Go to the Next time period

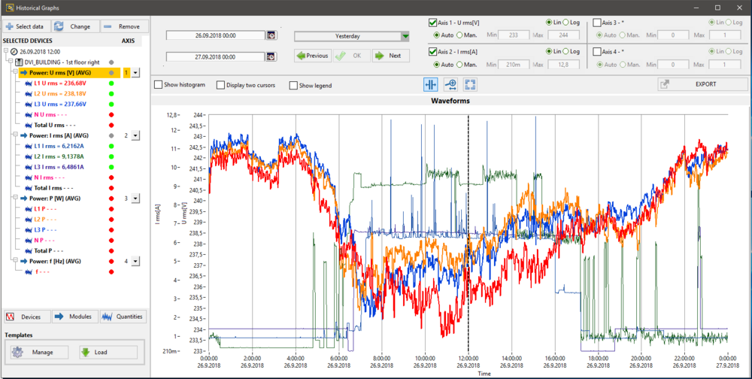tap(390, 56)
